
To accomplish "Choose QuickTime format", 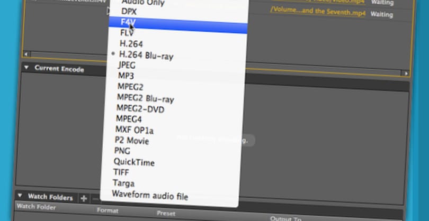I will [x=134, y=162].
